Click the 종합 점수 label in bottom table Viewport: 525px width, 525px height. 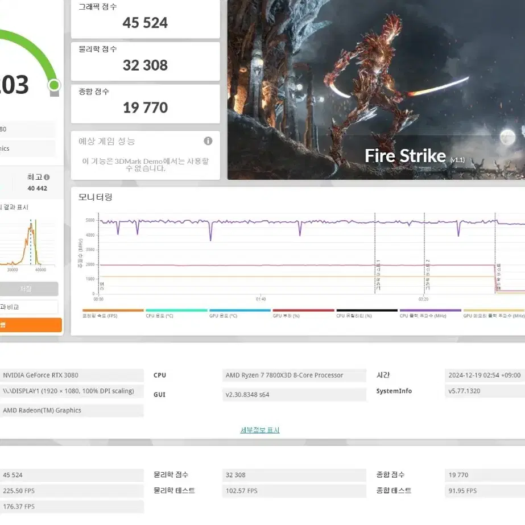(x=390, y=475)
